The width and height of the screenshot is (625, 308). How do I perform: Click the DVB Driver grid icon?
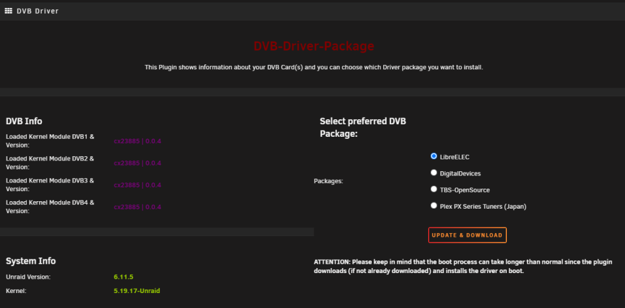click(8, 11)
